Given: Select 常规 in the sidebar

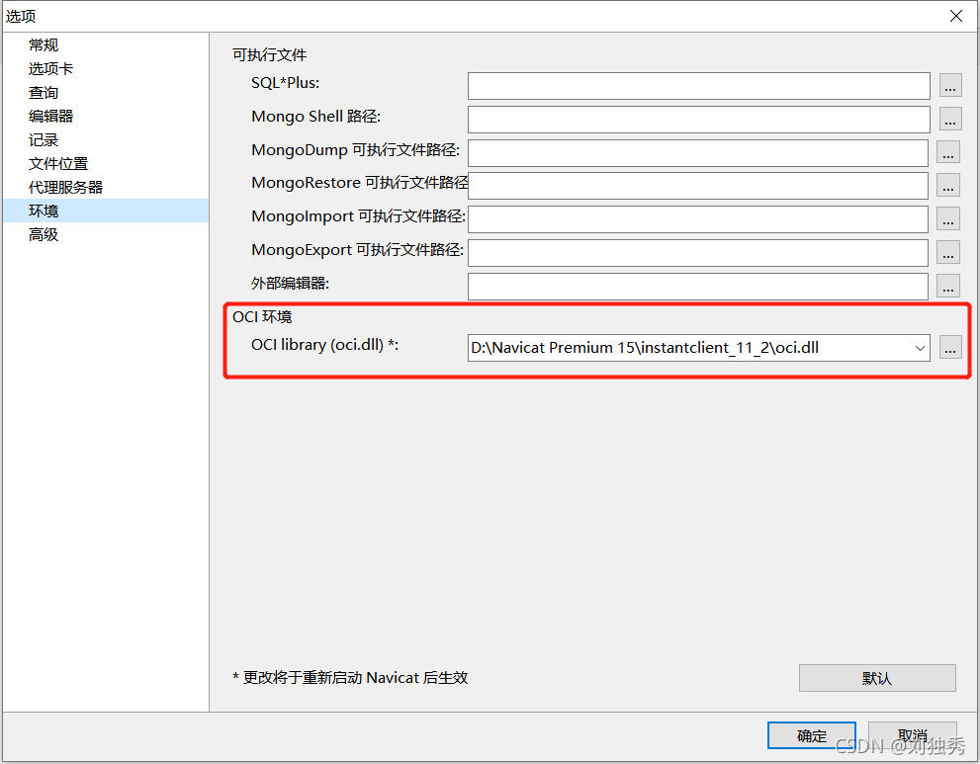Looking at the screenshot, I should tap(44, 44).
